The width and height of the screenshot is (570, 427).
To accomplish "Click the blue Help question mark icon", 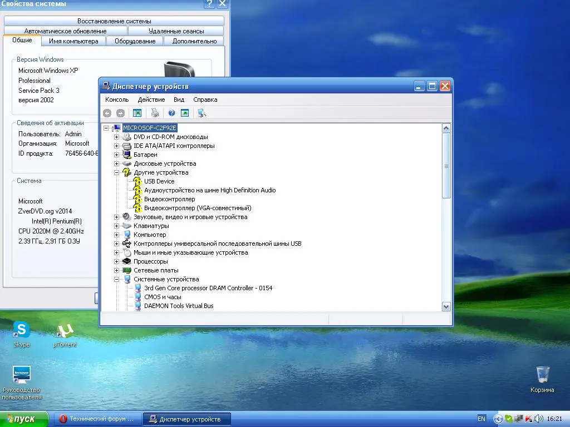I will click(x=172, y=113).
